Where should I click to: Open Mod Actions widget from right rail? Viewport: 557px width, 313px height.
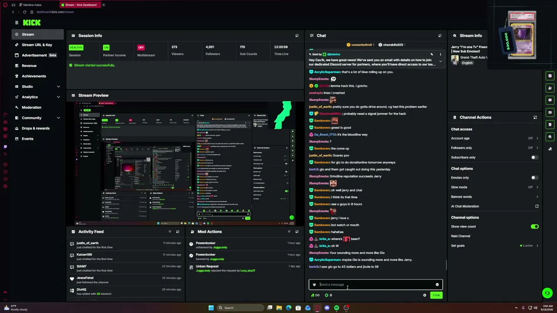coord(550,88)
